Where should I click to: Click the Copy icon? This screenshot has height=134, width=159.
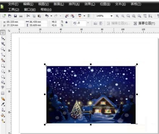34,16
